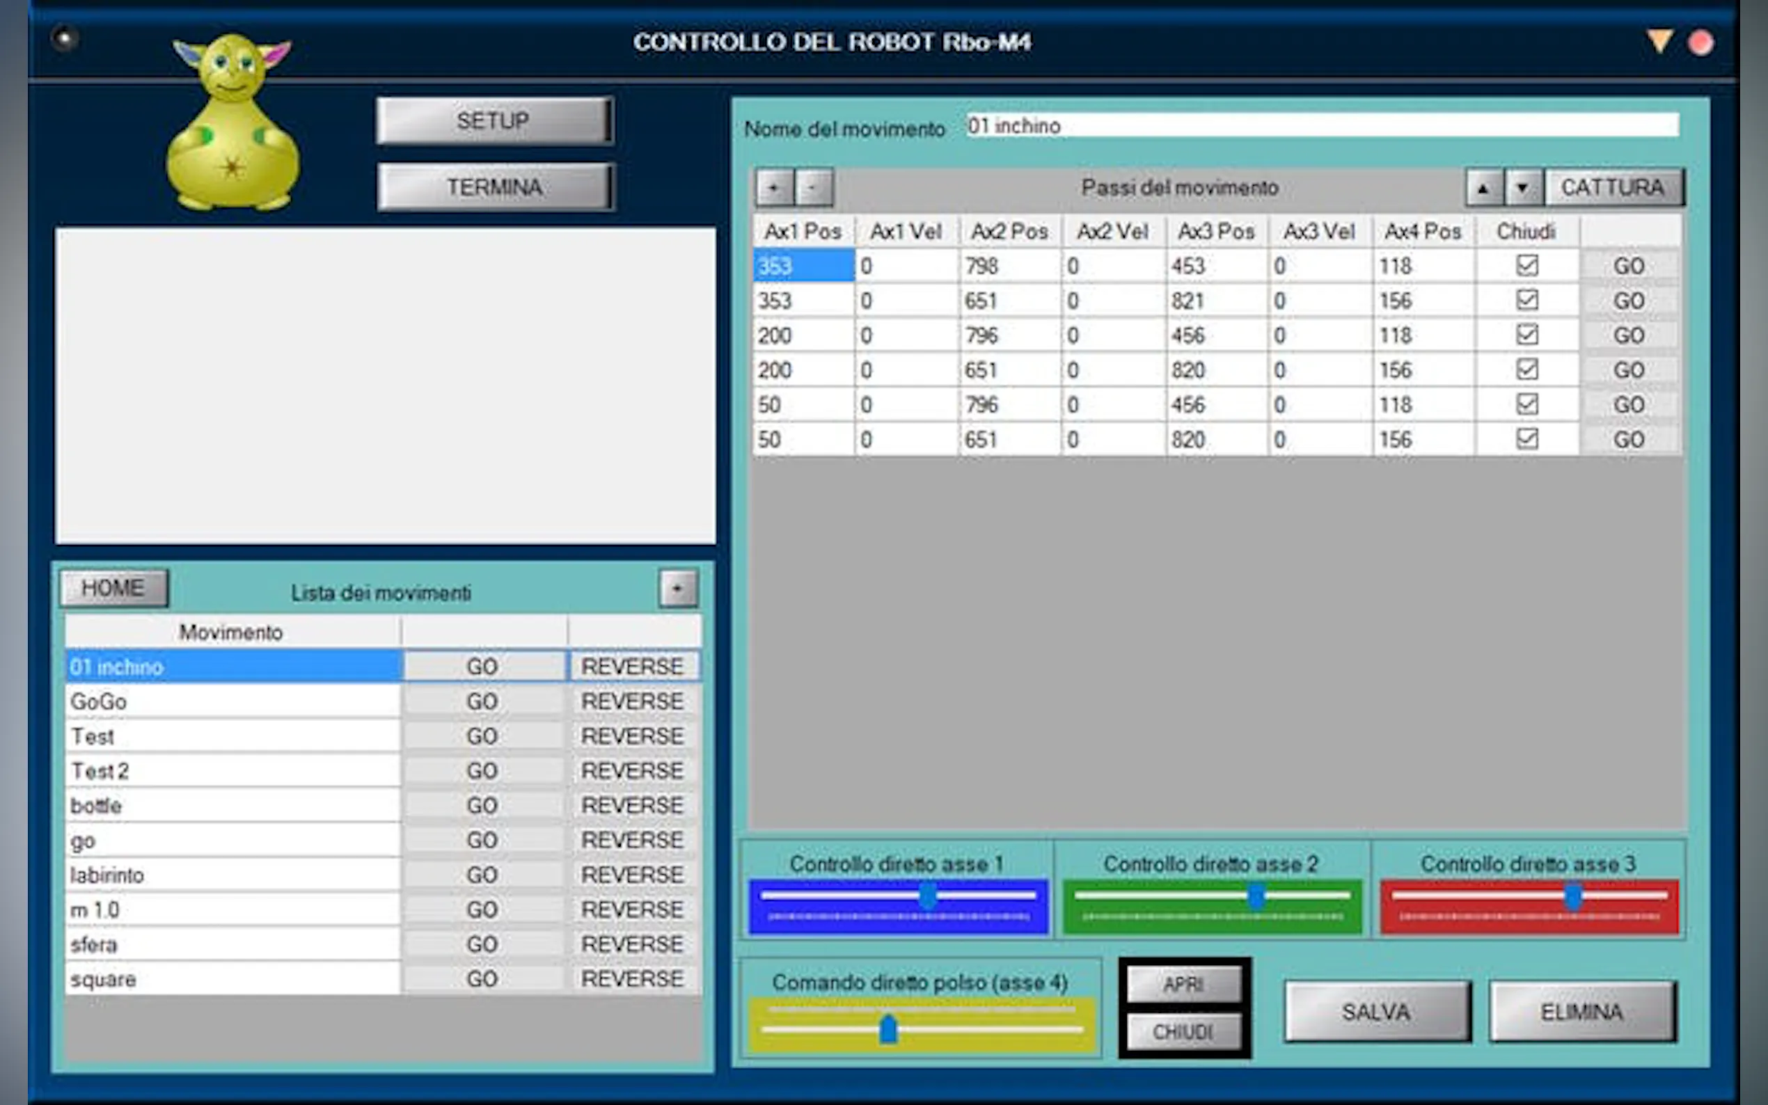The width and height of the screenshot is (1768, 1105).
Task: Click the plus icon above movement steps
Action: point(774,189)
